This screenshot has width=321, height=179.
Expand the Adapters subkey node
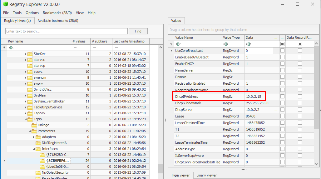click(34, 137)
